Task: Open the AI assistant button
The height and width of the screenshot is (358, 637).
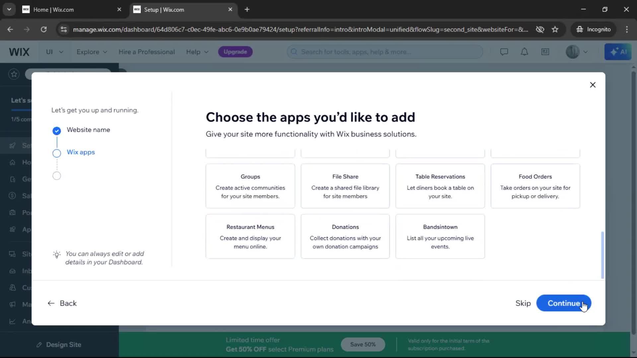Action: [618, 52]
